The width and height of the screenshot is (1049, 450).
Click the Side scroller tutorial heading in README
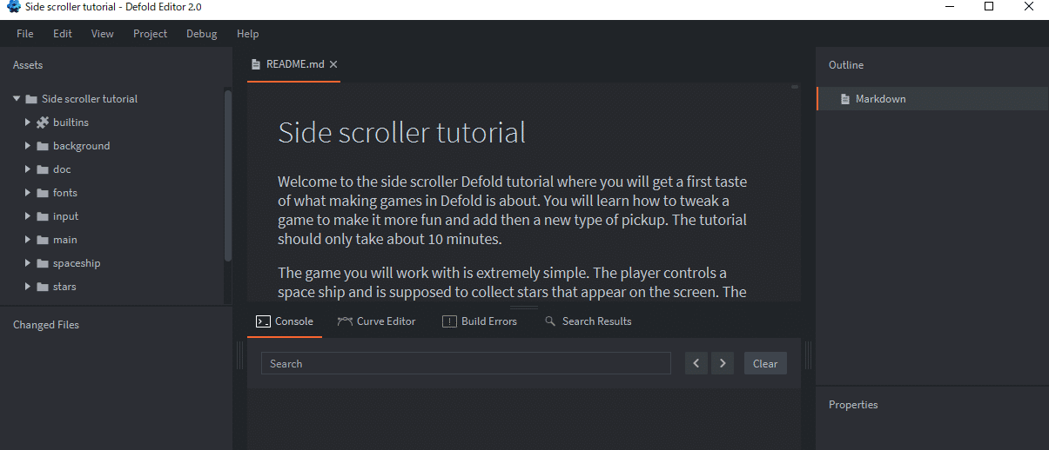click(x=401, y=133)
